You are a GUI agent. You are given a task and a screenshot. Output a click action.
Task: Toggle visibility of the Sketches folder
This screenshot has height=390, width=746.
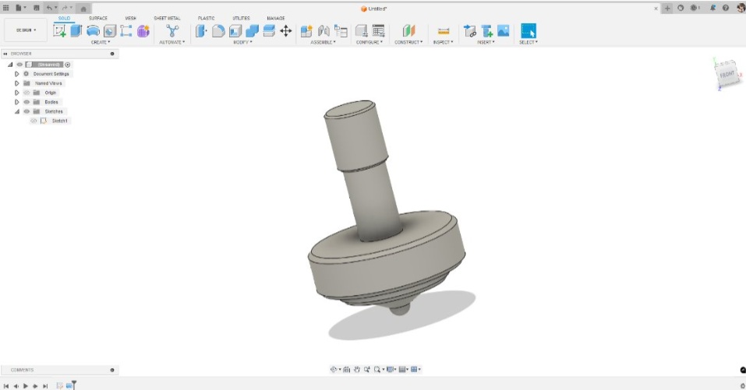[27, 111]
